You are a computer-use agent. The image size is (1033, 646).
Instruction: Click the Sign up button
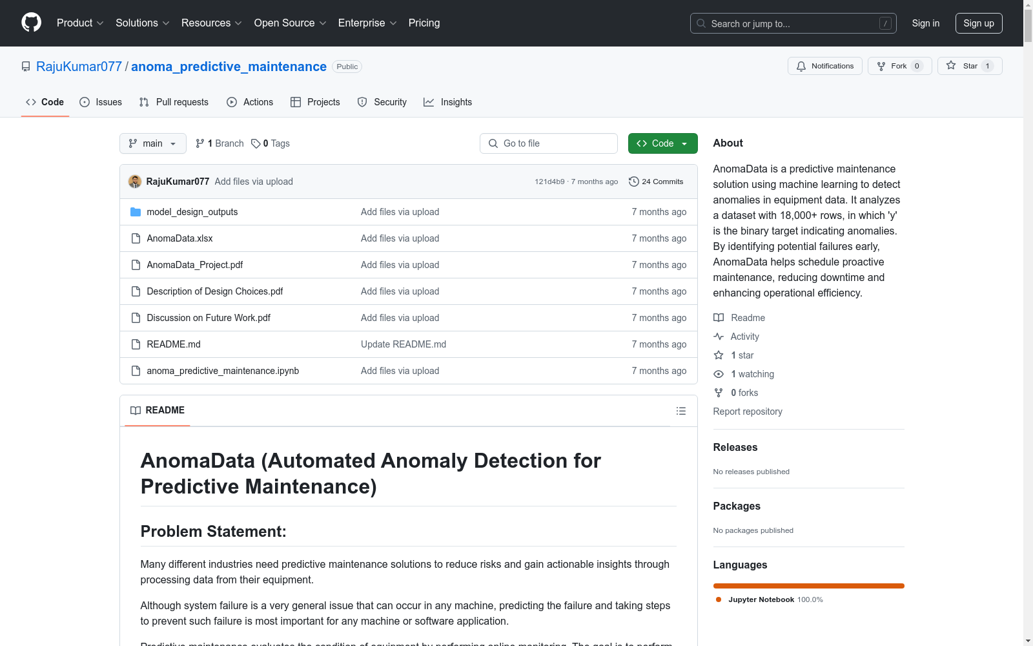click(979, 23)
